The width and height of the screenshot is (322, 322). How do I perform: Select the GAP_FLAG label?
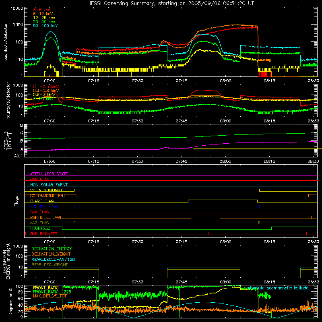[39, 179]
